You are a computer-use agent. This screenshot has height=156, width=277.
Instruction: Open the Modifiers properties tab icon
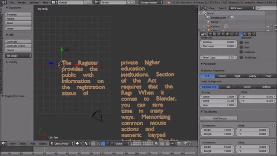(236, 34)
